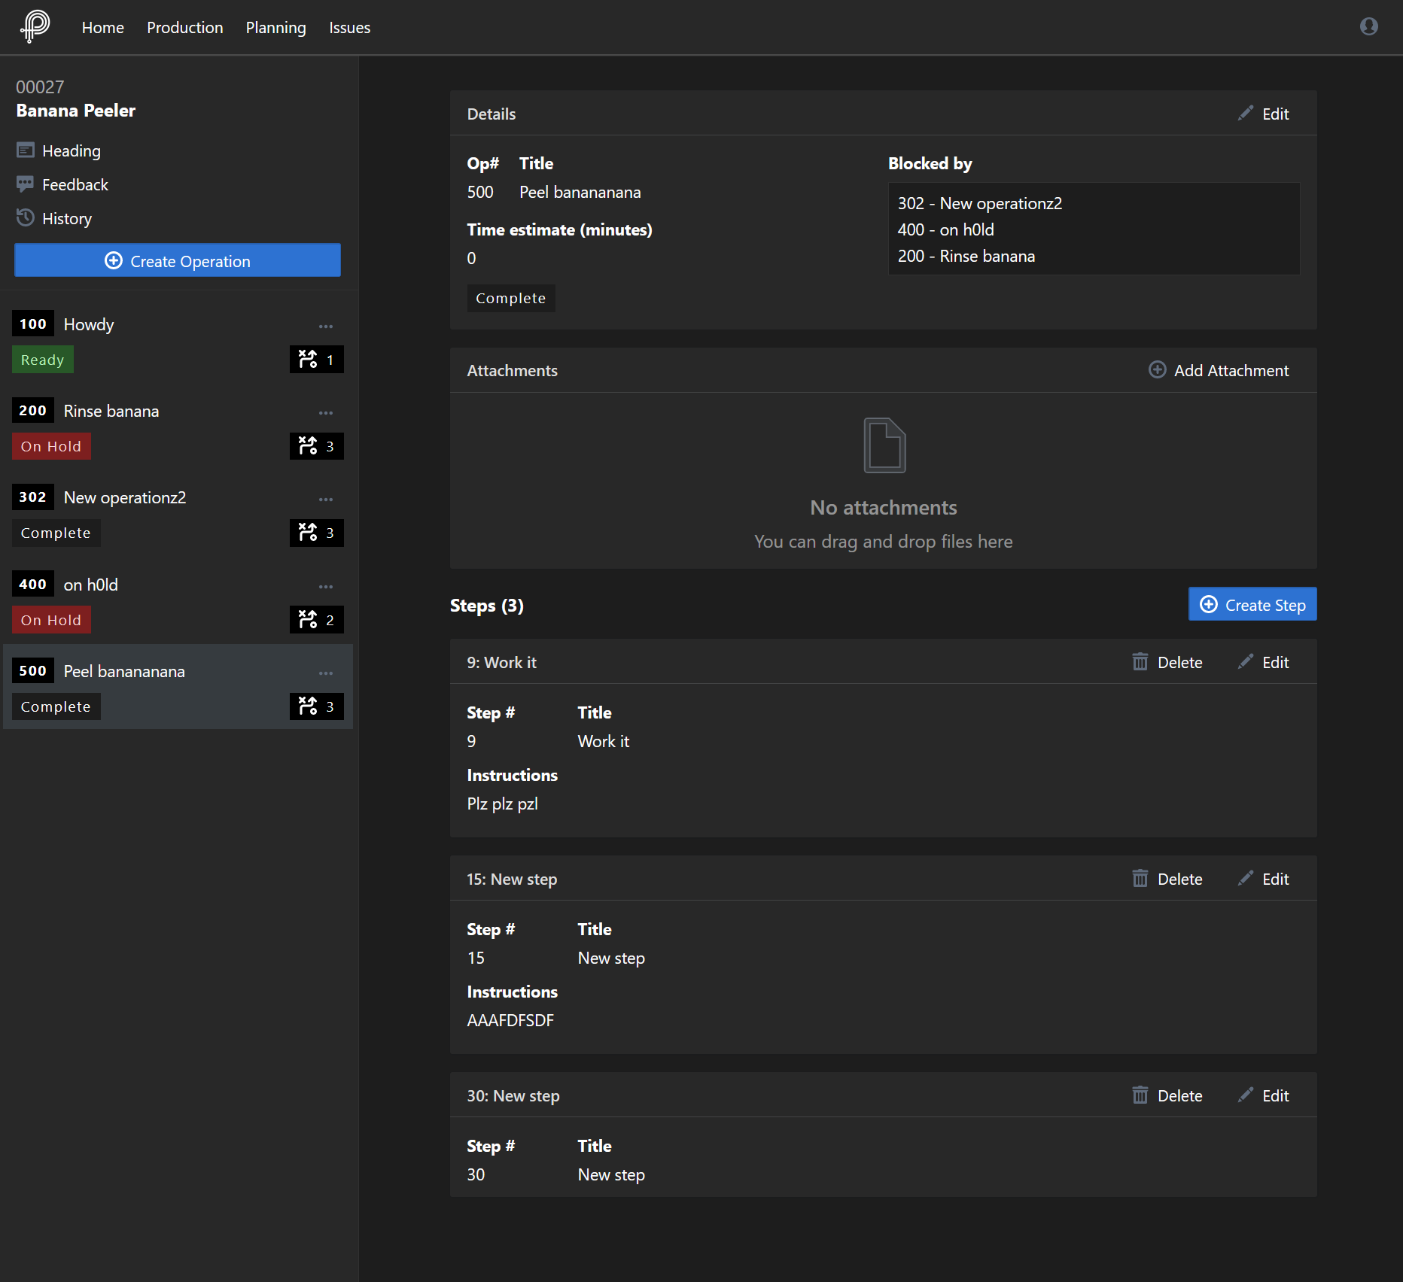The height and width of the screenshot is (1282, 1403).
Task: Open the Planning menu item
Action: 275,28
